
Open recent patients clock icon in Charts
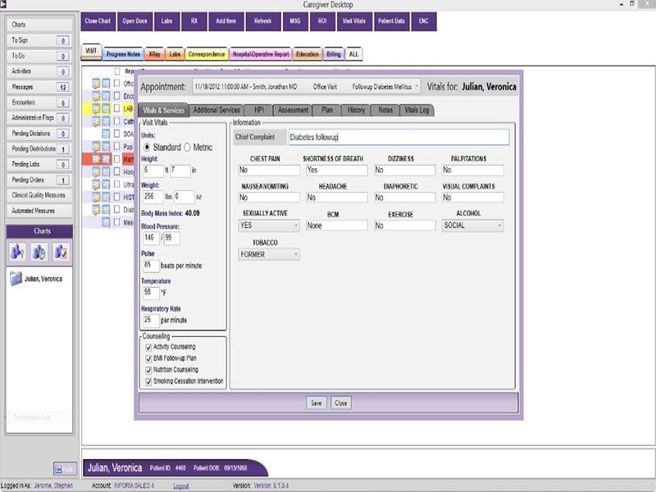pos(39,252)
